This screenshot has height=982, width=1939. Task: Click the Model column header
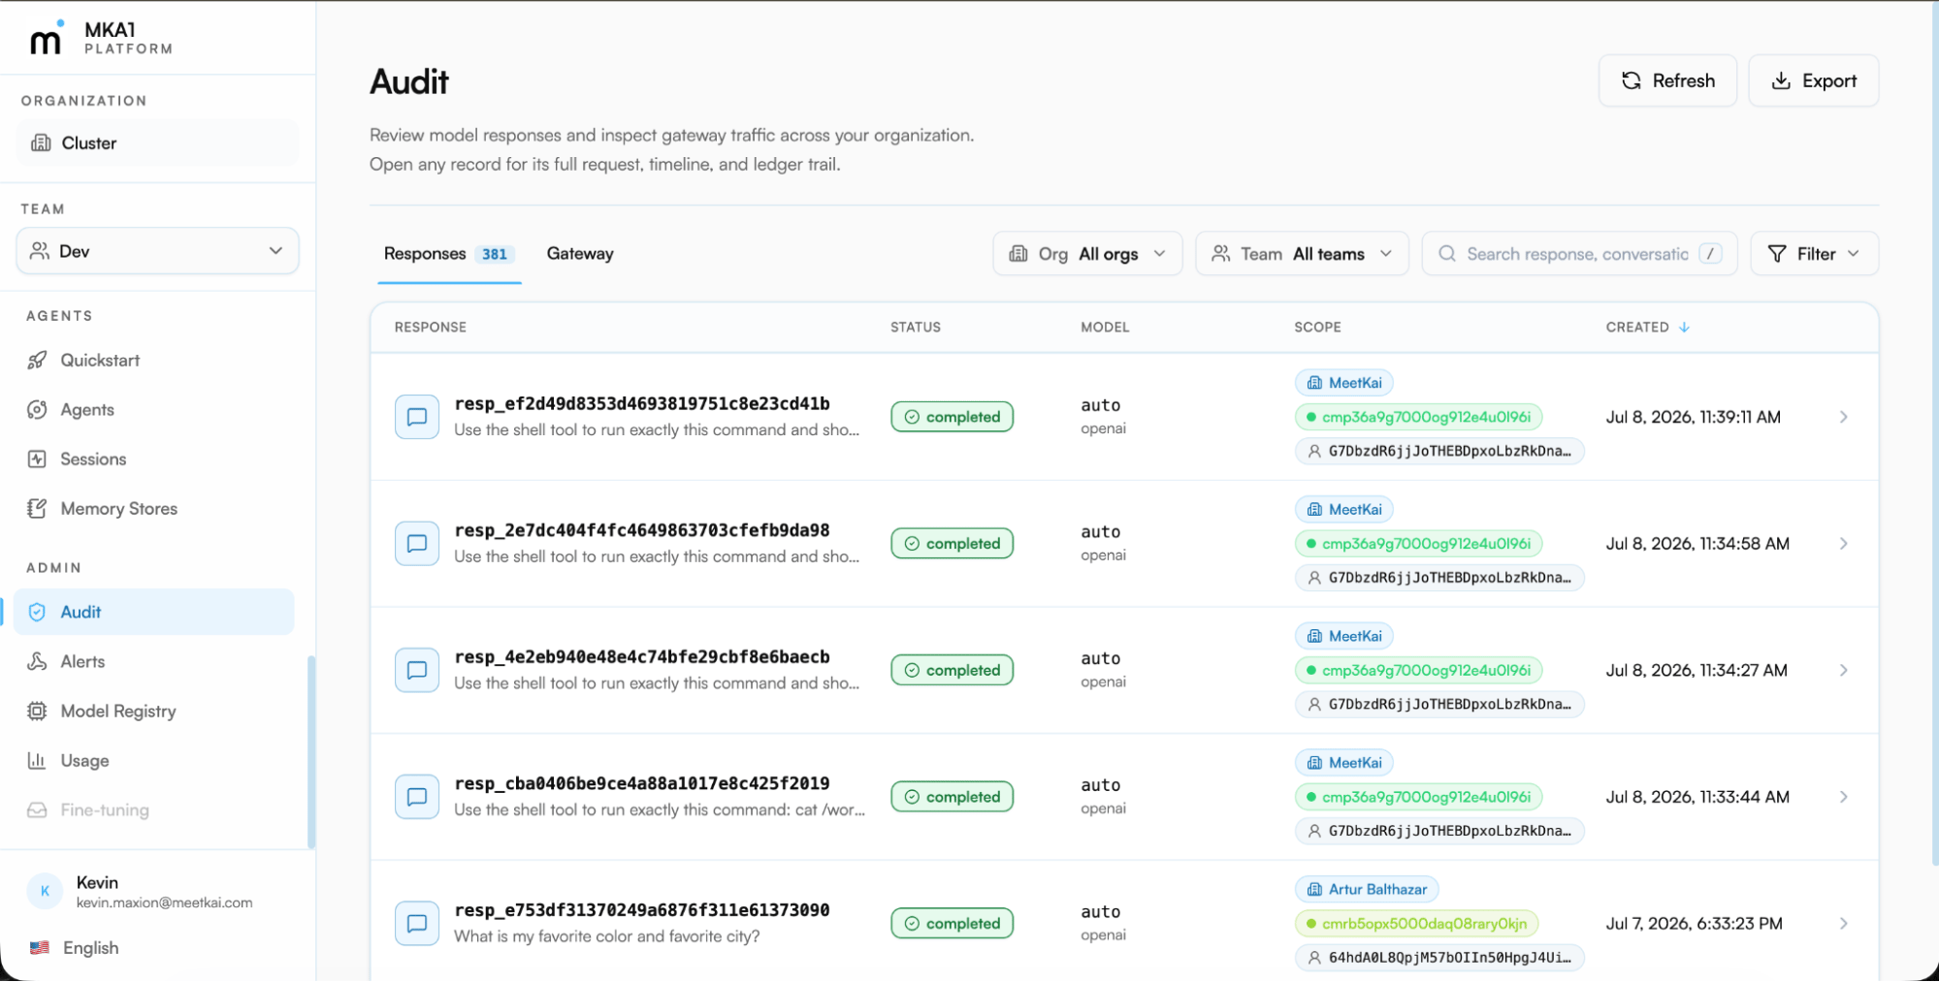(x=1105, y=328)
